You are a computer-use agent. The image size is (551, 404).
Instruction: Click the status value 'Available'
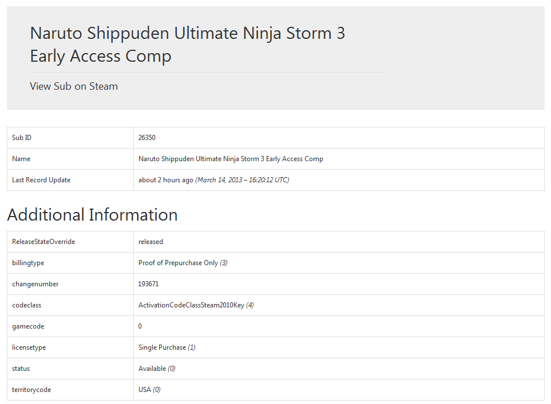coord(152,369)
